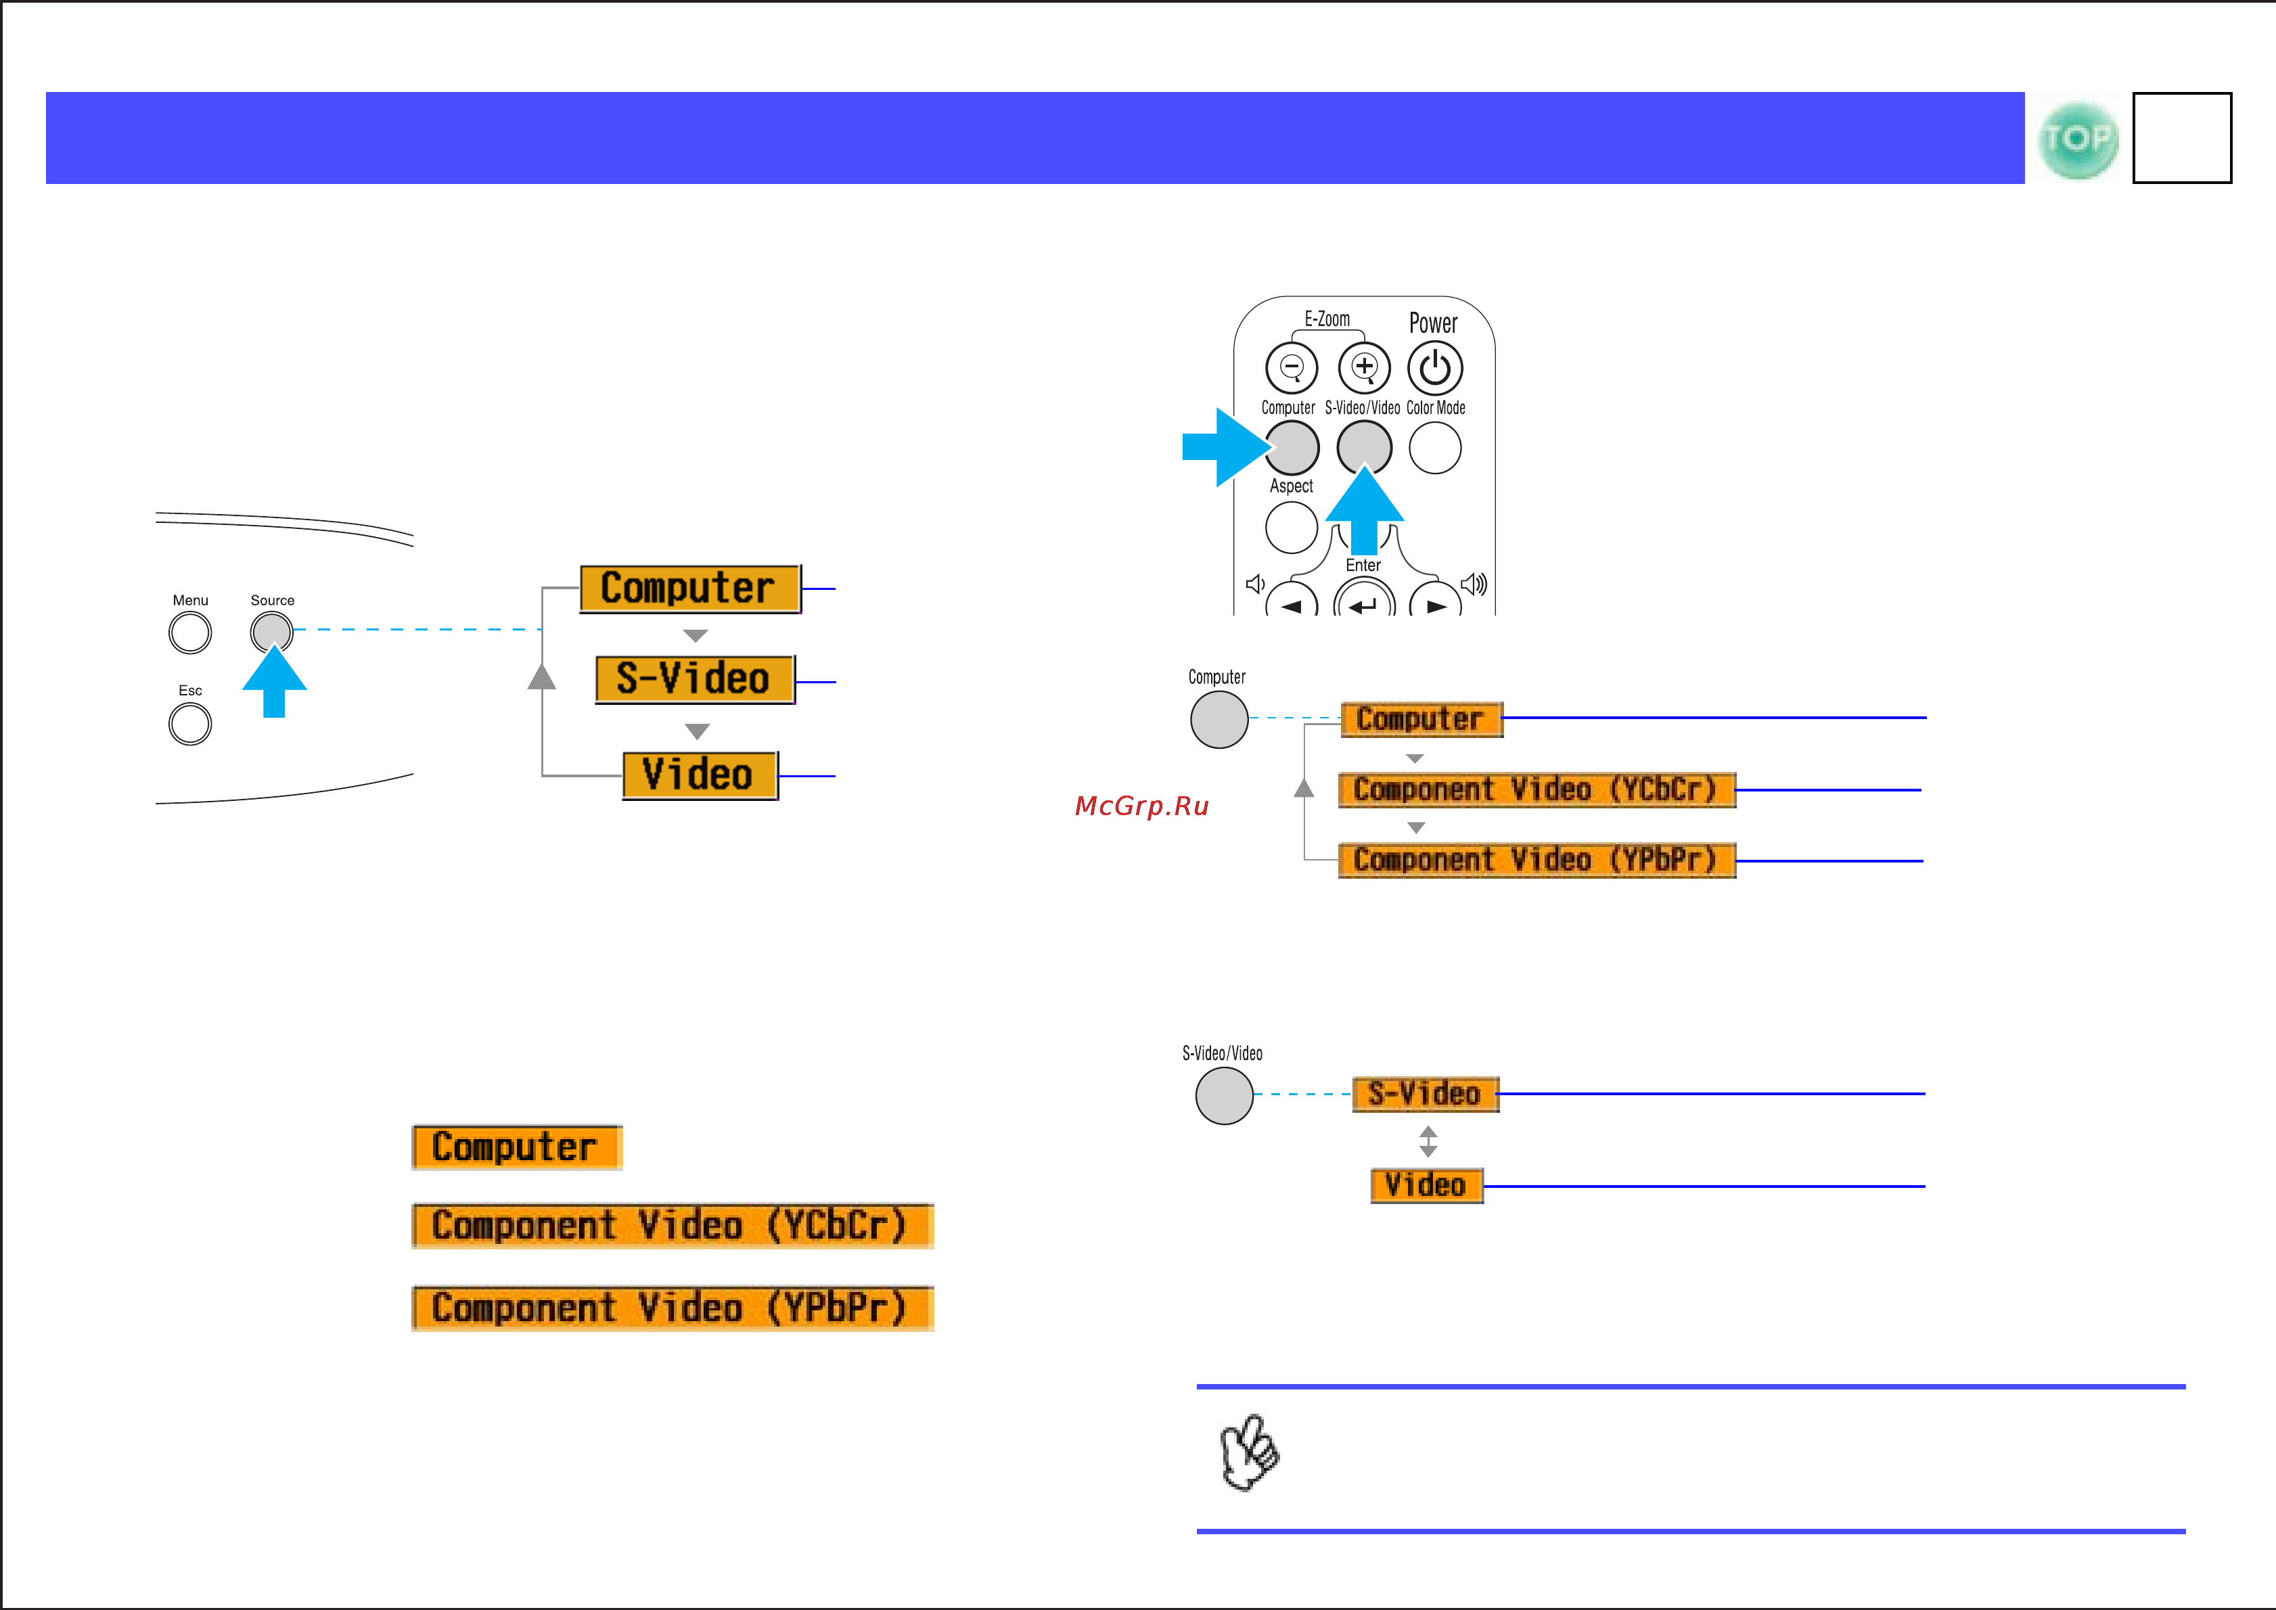The width and height of the screenshot is (2276, 1610).
Task: Click large Component Video (YCbCr) label
Action: pyautogui.click(x=672, y=1225)
